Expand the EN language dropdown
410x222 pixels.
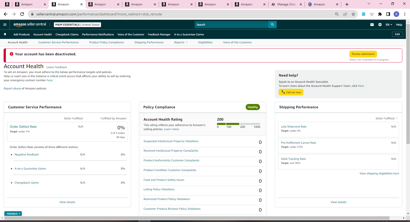click(389, 25)
